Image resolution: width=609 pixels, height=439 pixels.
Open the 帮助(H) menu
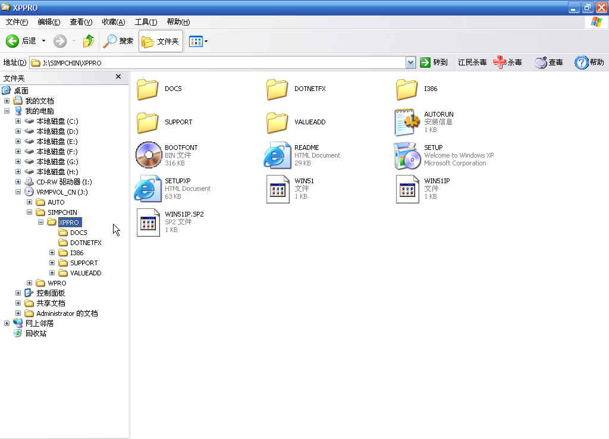point(178,22)
